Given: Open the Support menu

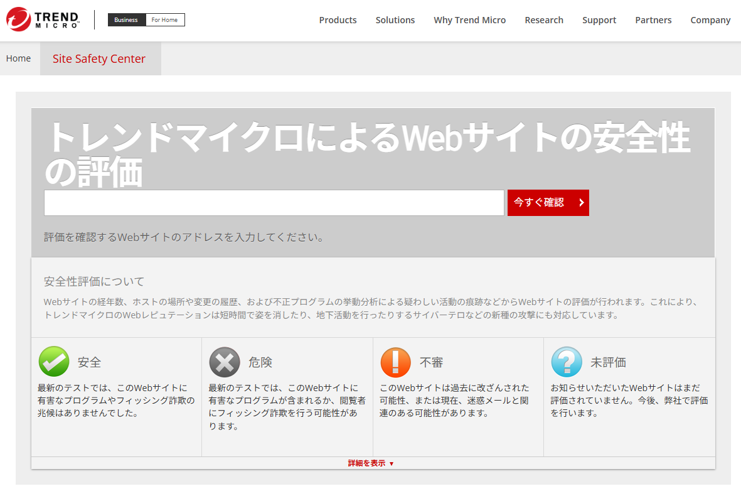Looking at the screenshot, I should pyautogui.click(x=599, y=20).
